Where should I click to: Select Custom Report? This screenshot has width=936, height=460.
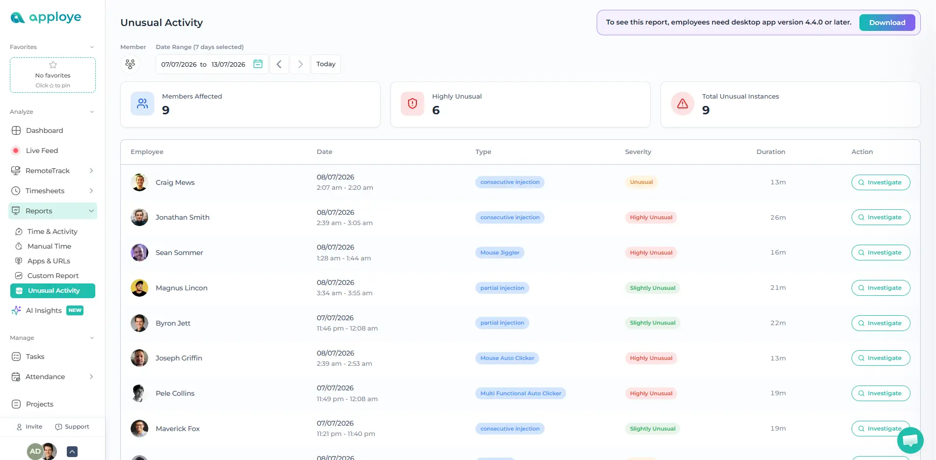pos(53,276)
